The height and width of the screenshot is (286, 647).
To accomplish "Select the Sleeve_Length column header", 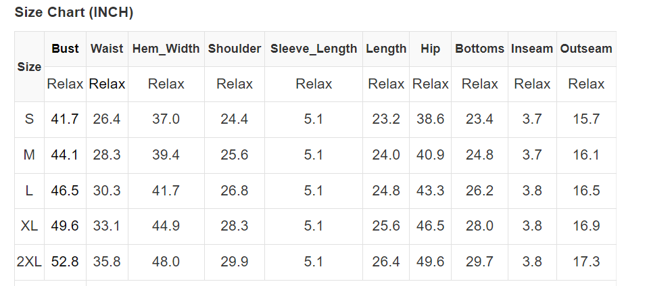I will (x=314, y=49).
